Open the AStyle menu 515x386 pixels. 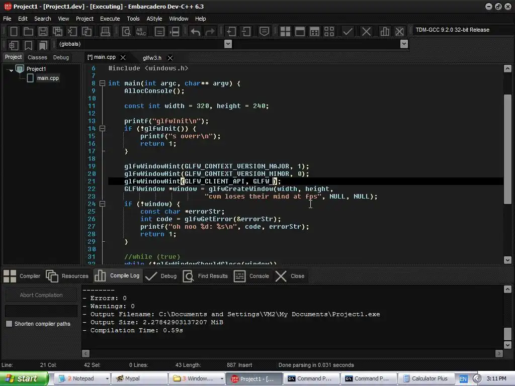pos(154,19)
